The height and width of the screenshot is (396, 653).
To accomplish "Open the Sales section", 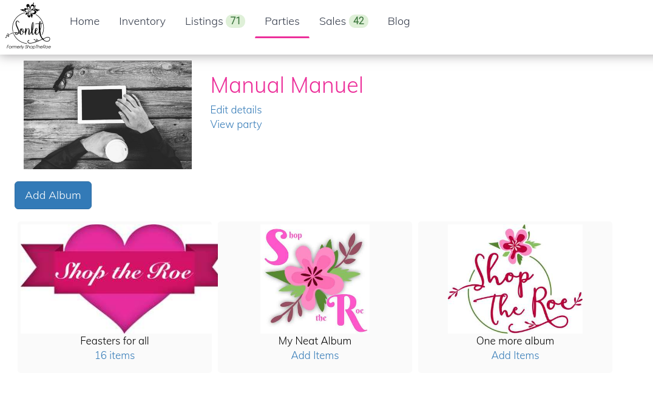I will click(333, 21).
